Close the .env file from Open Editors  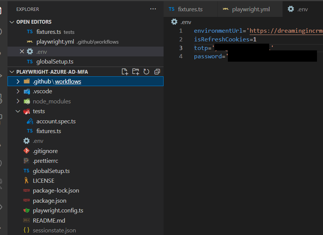tap(22, 51)
